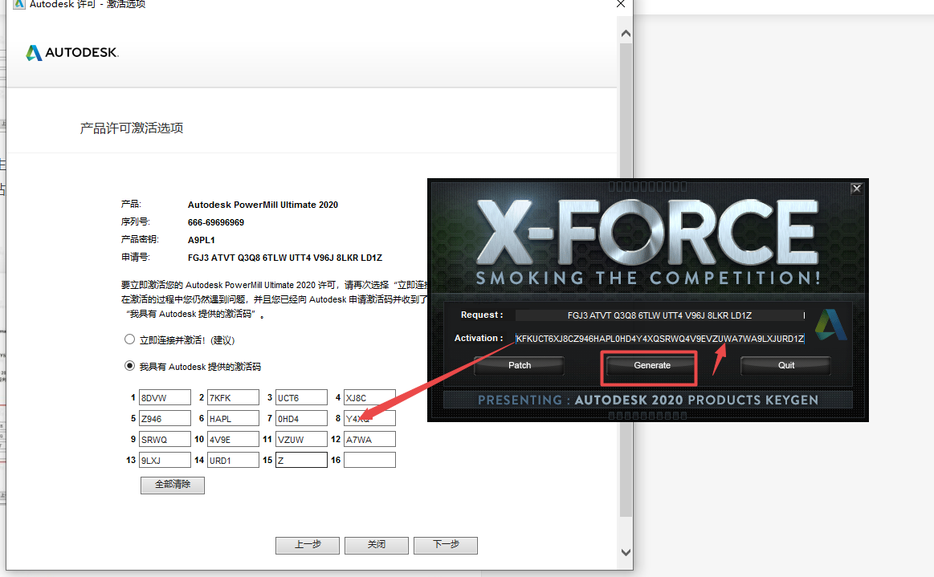The height and width of the screenshot is (577, 934).
Task: Click the Request text field
Action: (x=659, y=315)
